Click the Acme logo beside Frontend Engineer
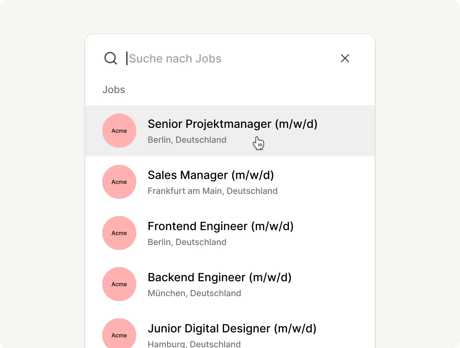 119,233
